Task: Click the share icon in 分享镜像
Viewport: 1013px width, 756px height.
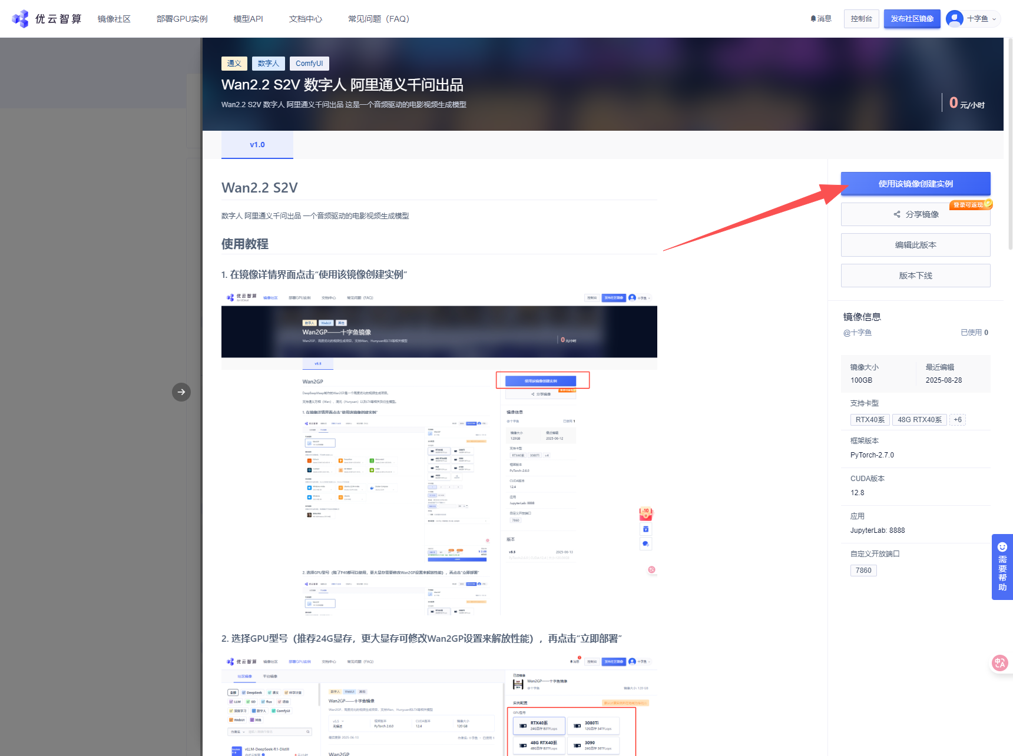Action: point(897,214)
